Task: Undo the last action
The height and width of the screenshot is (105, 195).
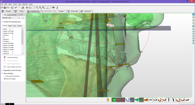Action: (x=16, y=8)
